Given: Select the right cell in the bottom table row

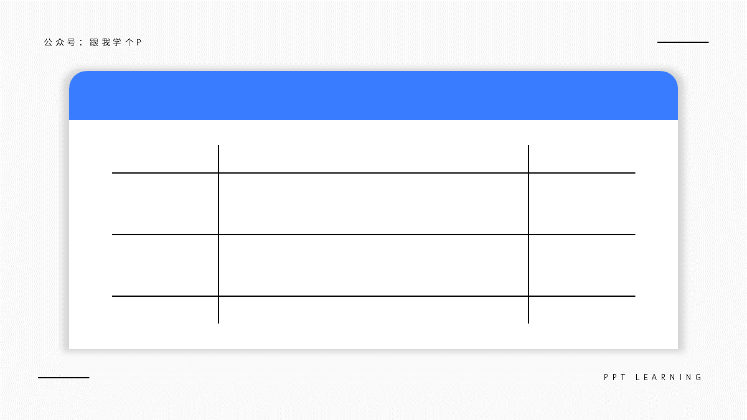Looking at the screenshot, I should pos(582,310).
